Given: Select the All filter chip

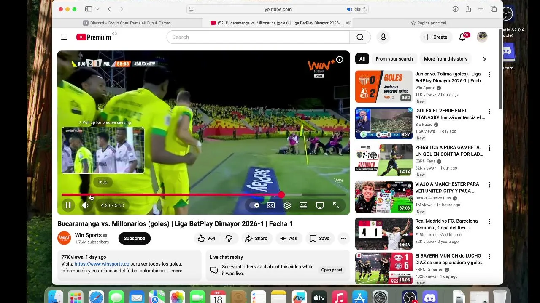Looking at the screenshot, I should click(x=362, y=59).
